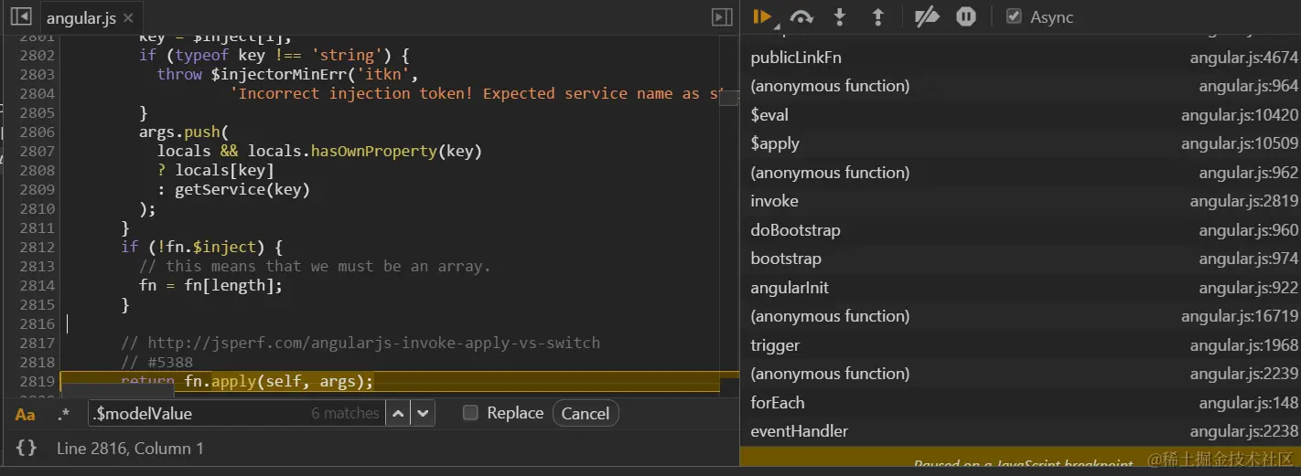
Task: Click line number 2819 gutter
Action: click(x=37, y=381)
